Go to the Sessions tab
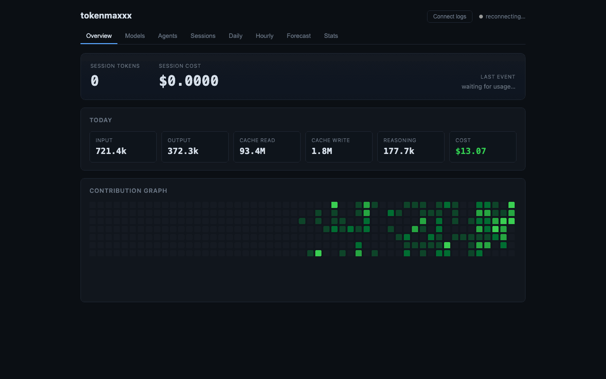606x379 pixels. click(x=203, y=36)
